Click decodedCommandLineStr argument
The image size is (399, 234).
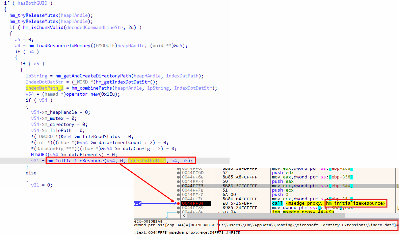click(95, 27)
